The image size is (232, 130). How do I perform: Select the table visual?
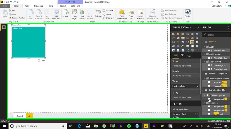click(178, 50)
